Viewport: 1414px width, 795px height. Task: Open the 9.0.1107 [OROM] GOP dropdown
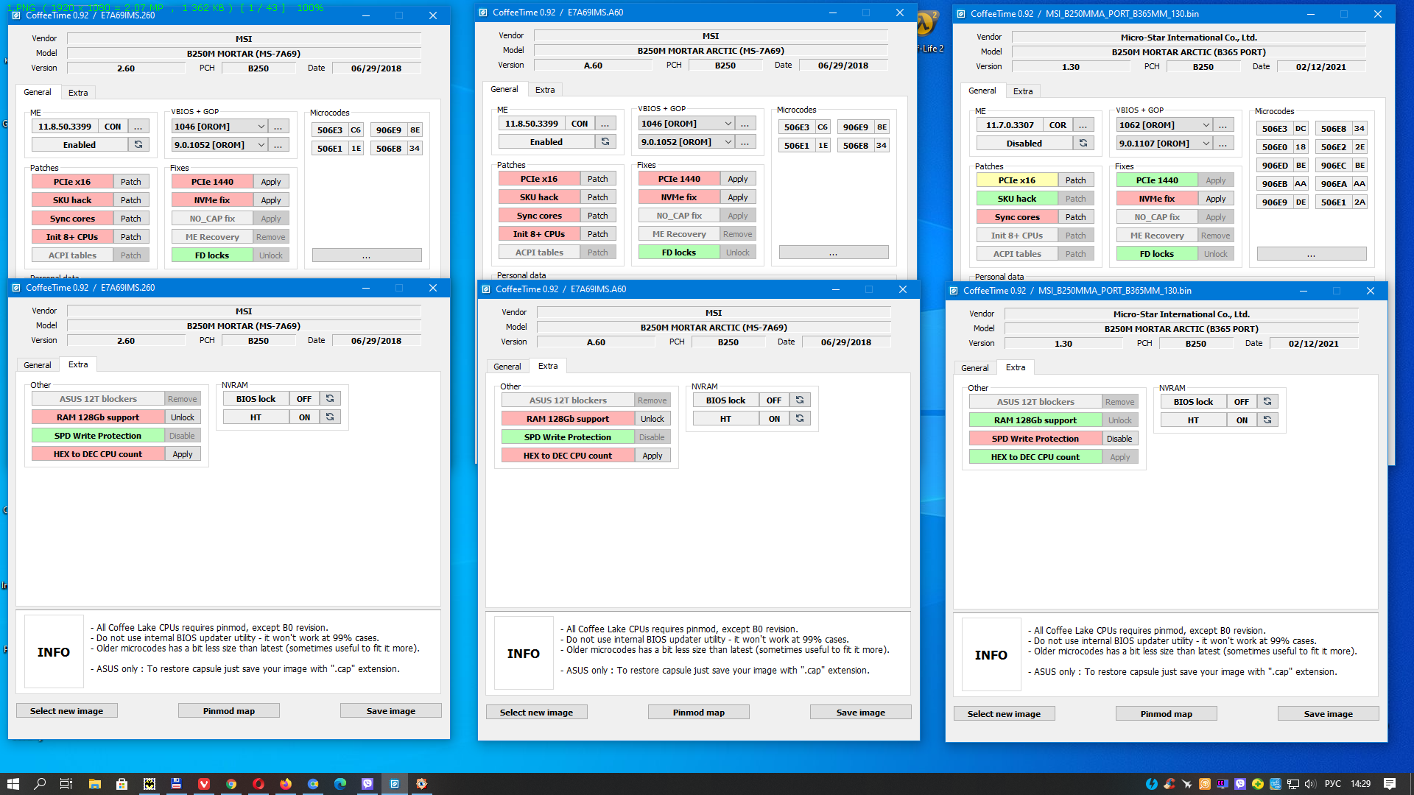click(x=1206, y=144)
